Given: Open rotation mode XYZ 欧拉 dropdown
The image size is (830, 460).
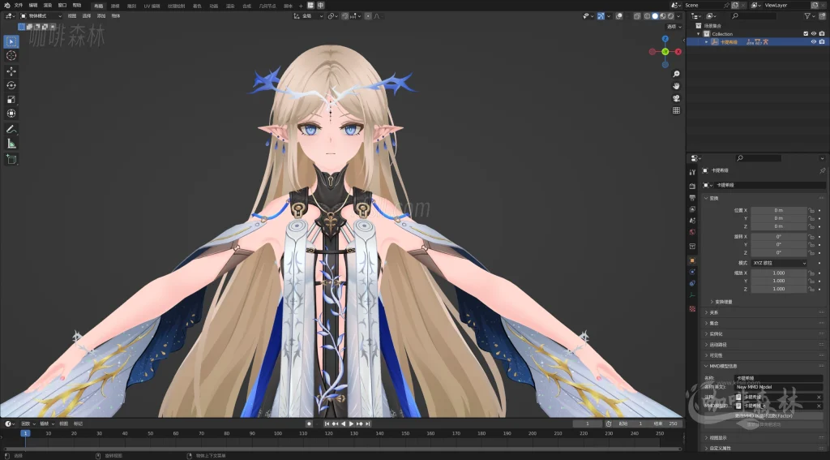Looking at the screenshot, I should (779, 263).
